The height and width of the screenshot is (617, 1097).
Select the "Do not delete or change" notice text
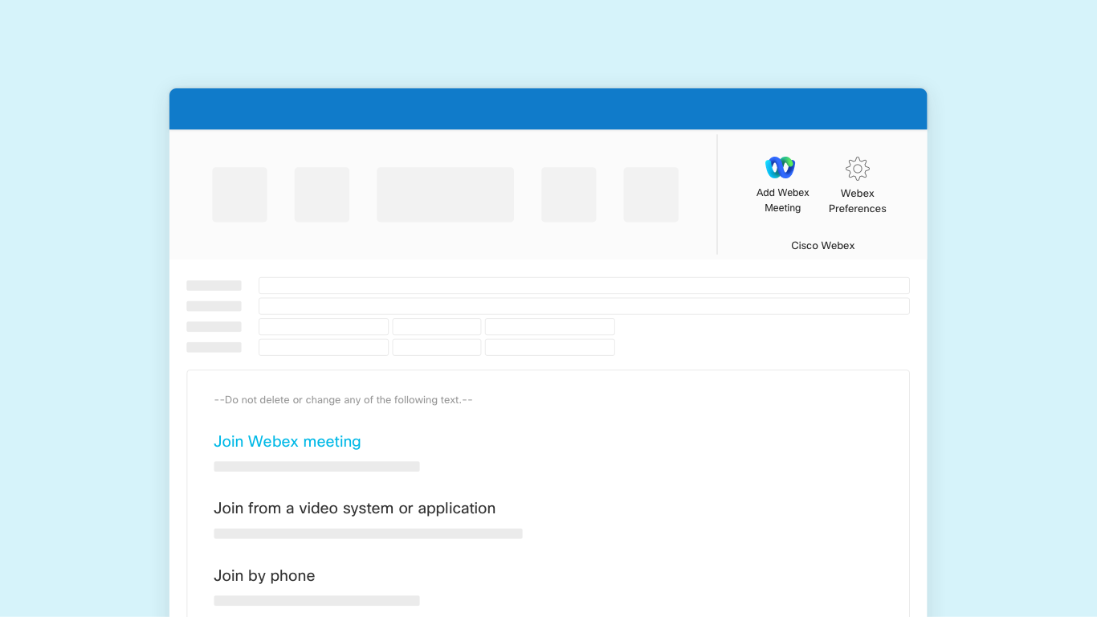343,400
